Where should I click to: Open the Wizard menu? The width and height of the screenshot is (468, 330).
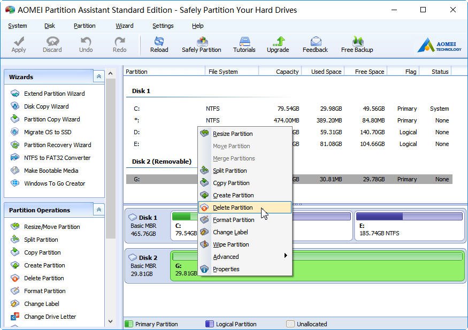[125, 26]
